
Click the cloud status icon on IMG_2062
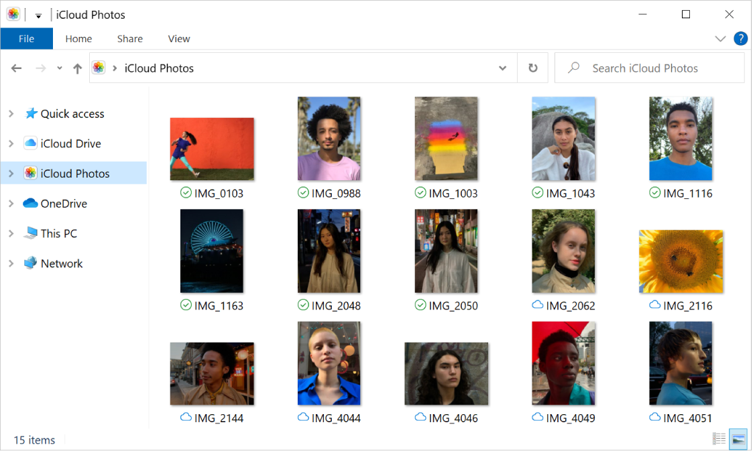click(537, 305)
